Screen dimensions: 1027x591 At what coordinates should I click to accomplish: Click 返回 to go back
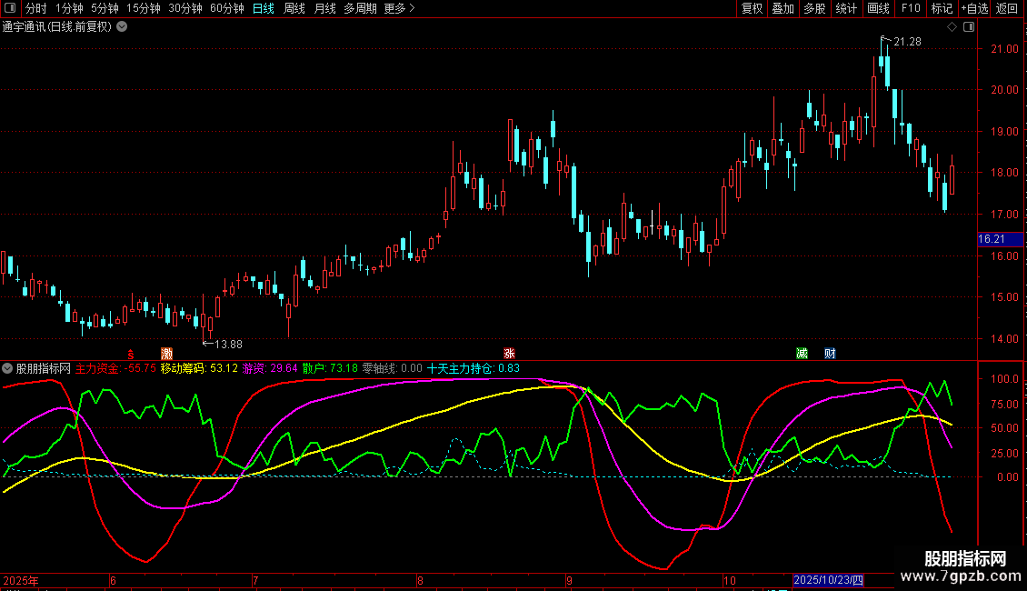1007,8
